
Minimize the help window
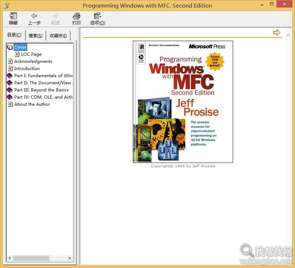tap(262, 5)
